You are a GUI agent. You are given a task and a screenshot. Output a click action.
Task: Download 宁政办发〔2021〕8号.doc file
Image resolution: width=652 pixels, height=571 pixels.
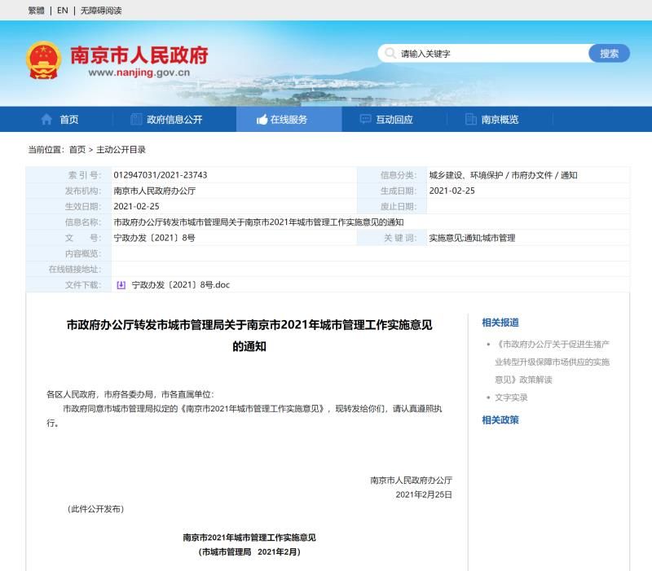(181, 285)
